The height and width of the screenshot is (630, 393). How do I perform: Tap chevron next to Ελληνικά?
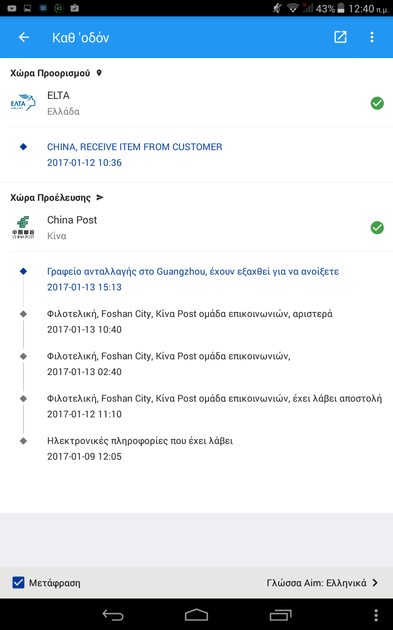pos(375,583)
